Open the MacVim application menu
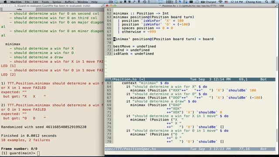Viewport: 279px width, 157px height. point(16,2)
